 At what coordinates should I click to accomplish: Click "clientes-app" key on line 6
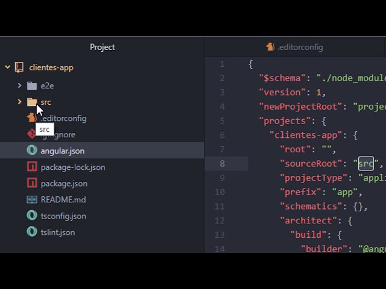(x=306, y=135)
